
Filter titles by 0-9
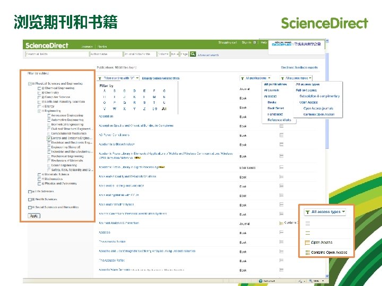pos(154,109)
